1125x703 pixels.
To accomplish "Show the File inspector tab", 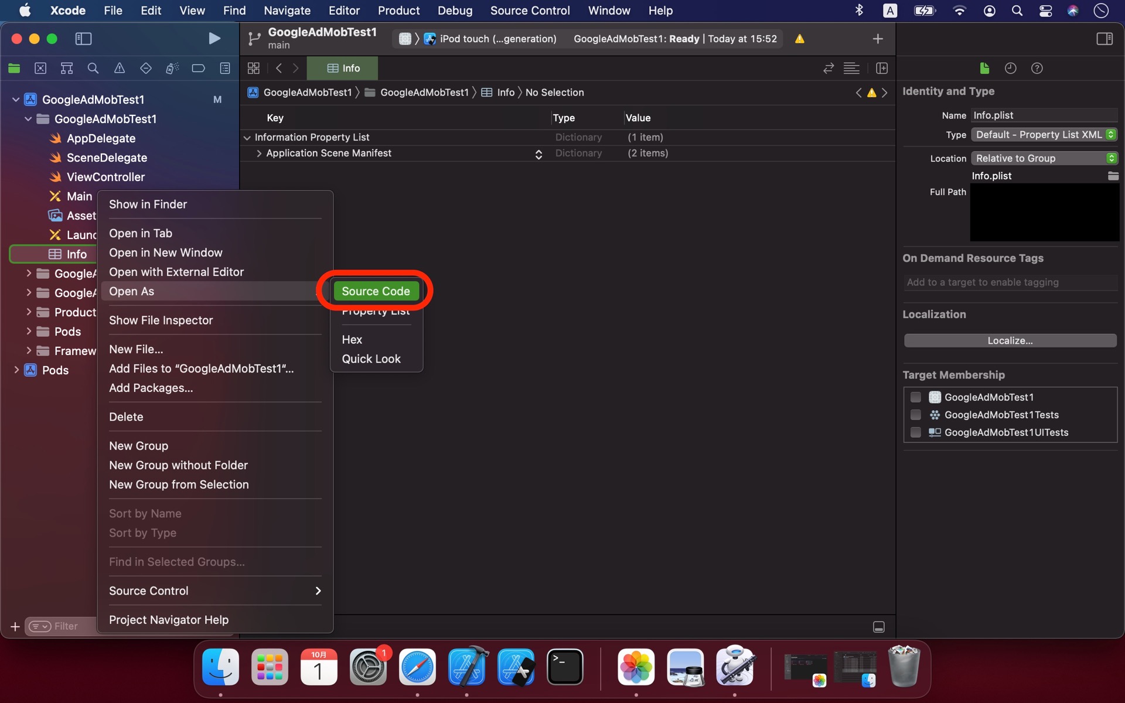I will 984,69.
